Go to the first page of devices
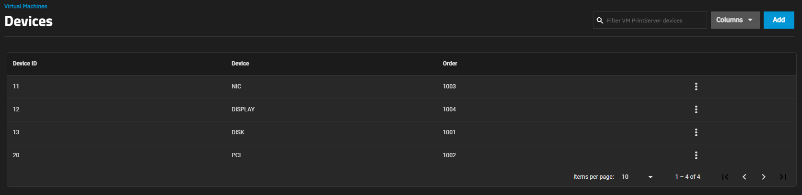The width and height of the screenshot is (802, 195). pos(725,177)
